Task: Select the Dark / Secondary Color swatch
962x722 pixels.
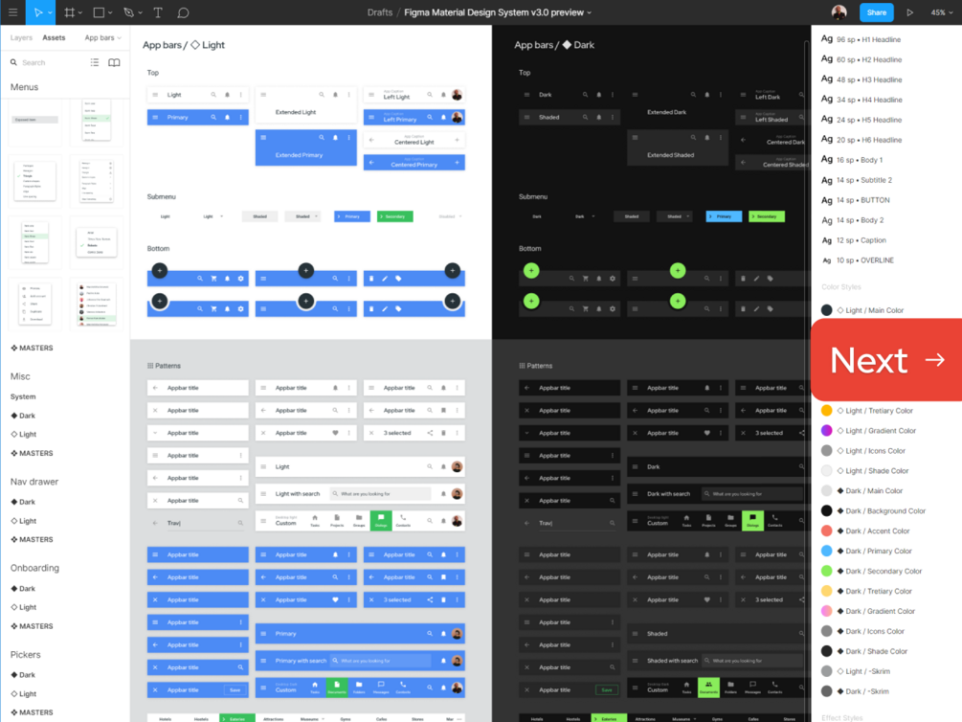Action: click(x=826, y=571)
